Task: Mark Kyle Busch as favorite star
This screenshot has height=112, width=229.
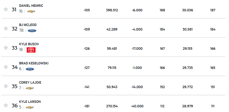Action: tap(6, 48)
